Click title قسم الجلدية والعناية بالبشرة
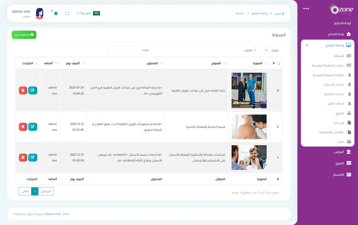 (205, 126)
